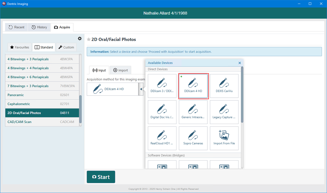Click the Import From File tile
This screenshot has width=327, height=193.
pos(224,138)
